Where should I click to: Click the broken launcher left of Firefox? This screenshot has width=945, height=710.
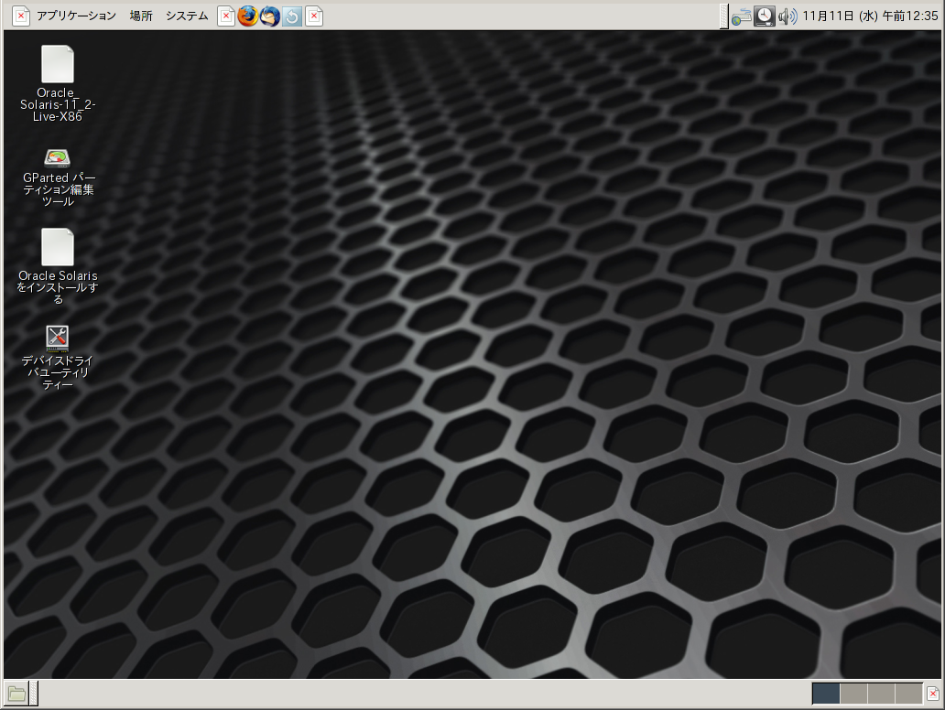226,16
